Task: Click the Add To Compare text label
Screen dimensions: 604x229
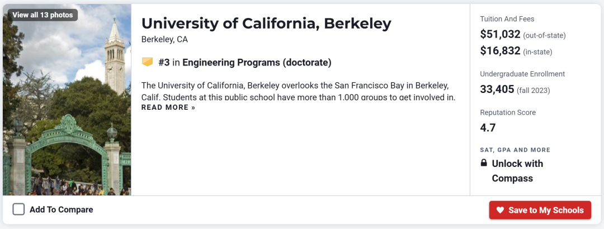Action: pyautogui.click(x=62, y=210)
